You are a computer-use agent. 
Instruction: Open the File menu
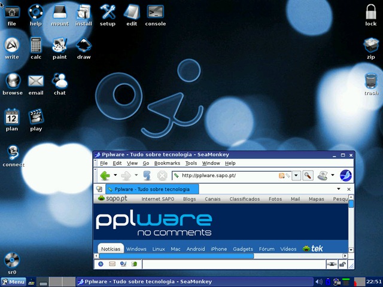point(104,163)
